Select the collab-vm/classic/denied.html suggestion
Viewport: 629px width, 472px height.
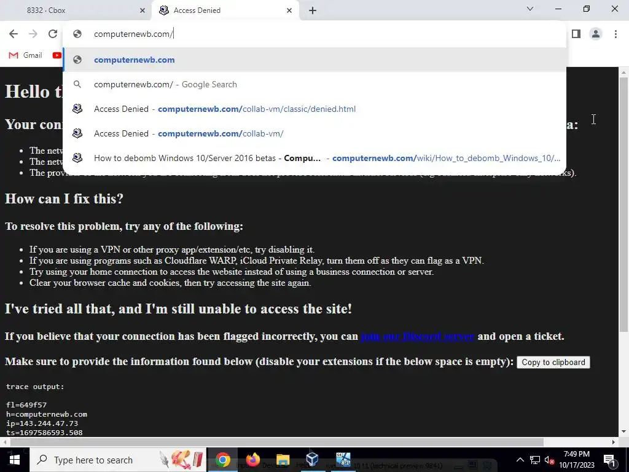pyautogui.click(x=314, y=109)
